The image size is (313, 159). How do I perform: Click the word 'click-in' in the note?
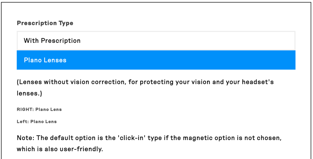133,138
